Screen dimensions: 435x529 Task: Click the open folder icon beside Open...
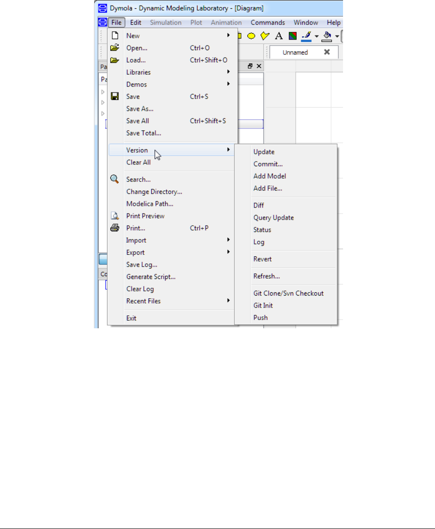coord(115,47)
